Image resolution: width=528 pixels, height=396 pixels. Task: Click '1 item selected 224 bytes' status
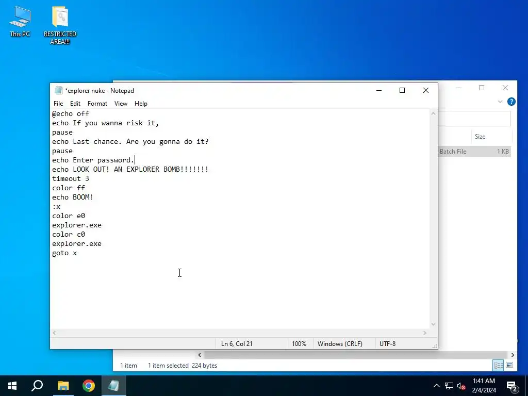pos(183,366)
